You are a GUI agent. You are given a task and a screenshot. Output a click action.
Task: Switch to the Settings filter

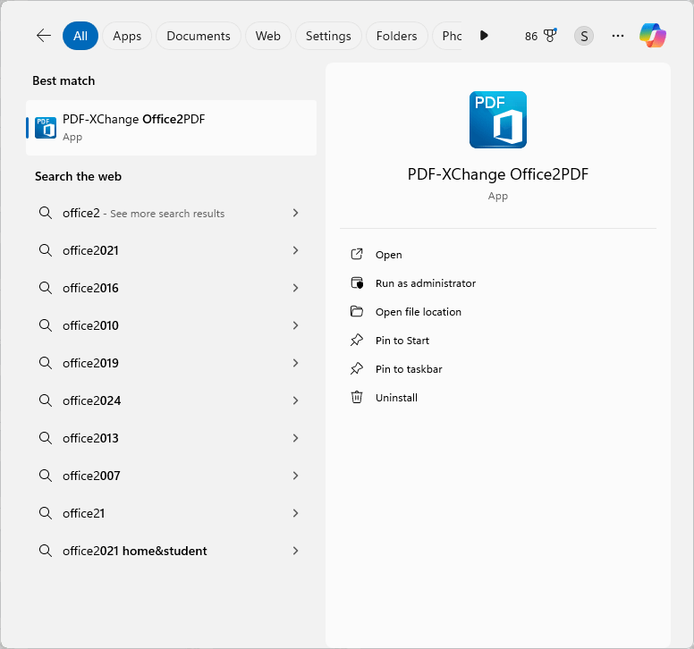(328, 36)
